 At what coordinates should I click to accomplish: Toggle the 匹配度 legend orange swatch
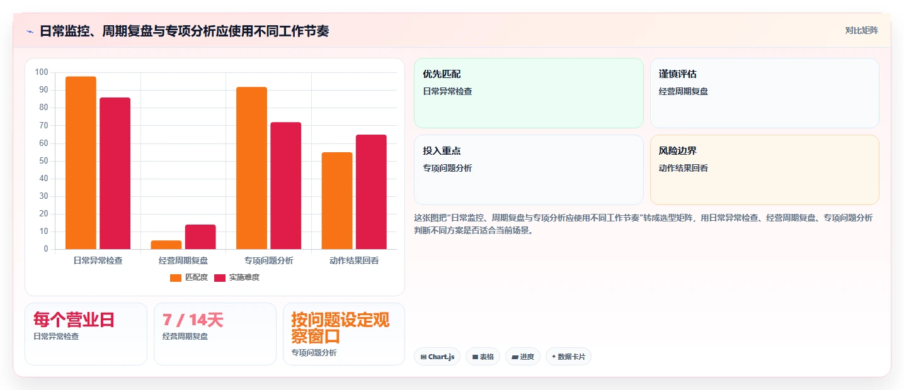[176, 277]
